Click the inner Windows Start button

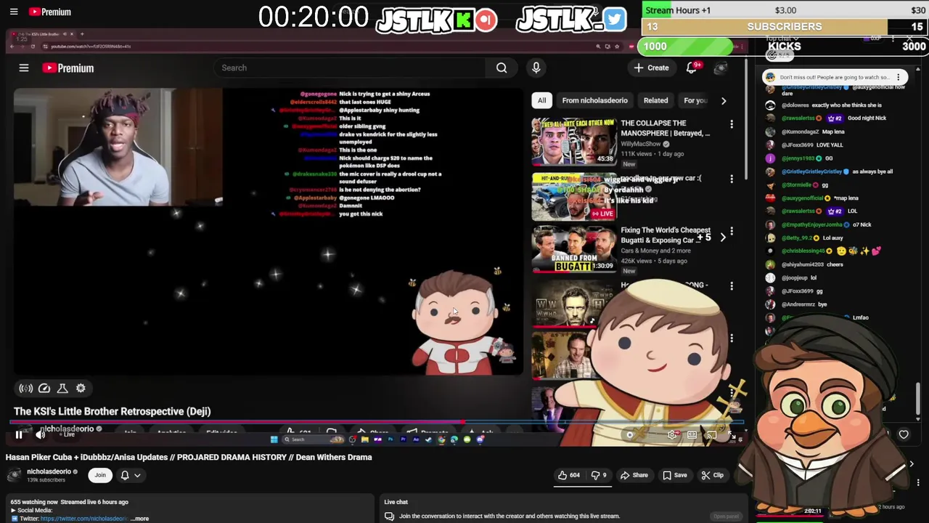point(274,439)
